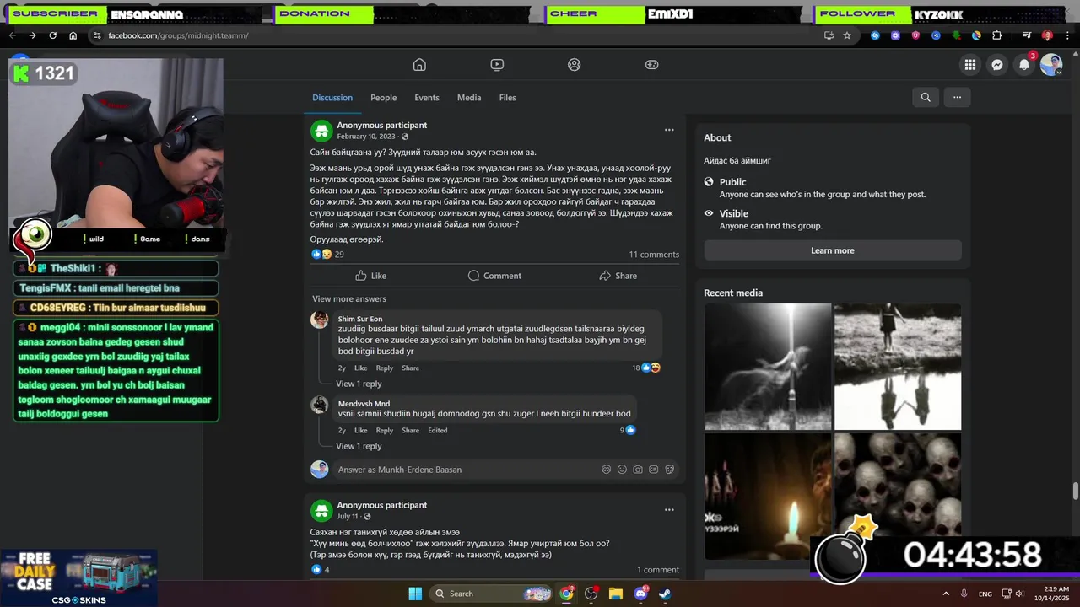This screenshot has width=1080, height=607.
Task: Open the Facebook Groups icon in top bar
Action: [x=575, y=65]
